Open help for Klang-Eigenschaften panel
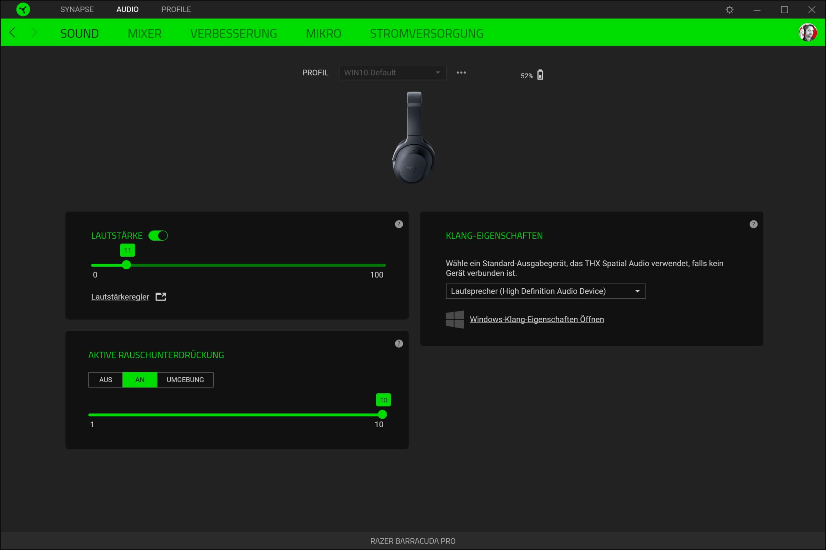Image resolution: width=826 pixels, height=550 pixels. 753,224
